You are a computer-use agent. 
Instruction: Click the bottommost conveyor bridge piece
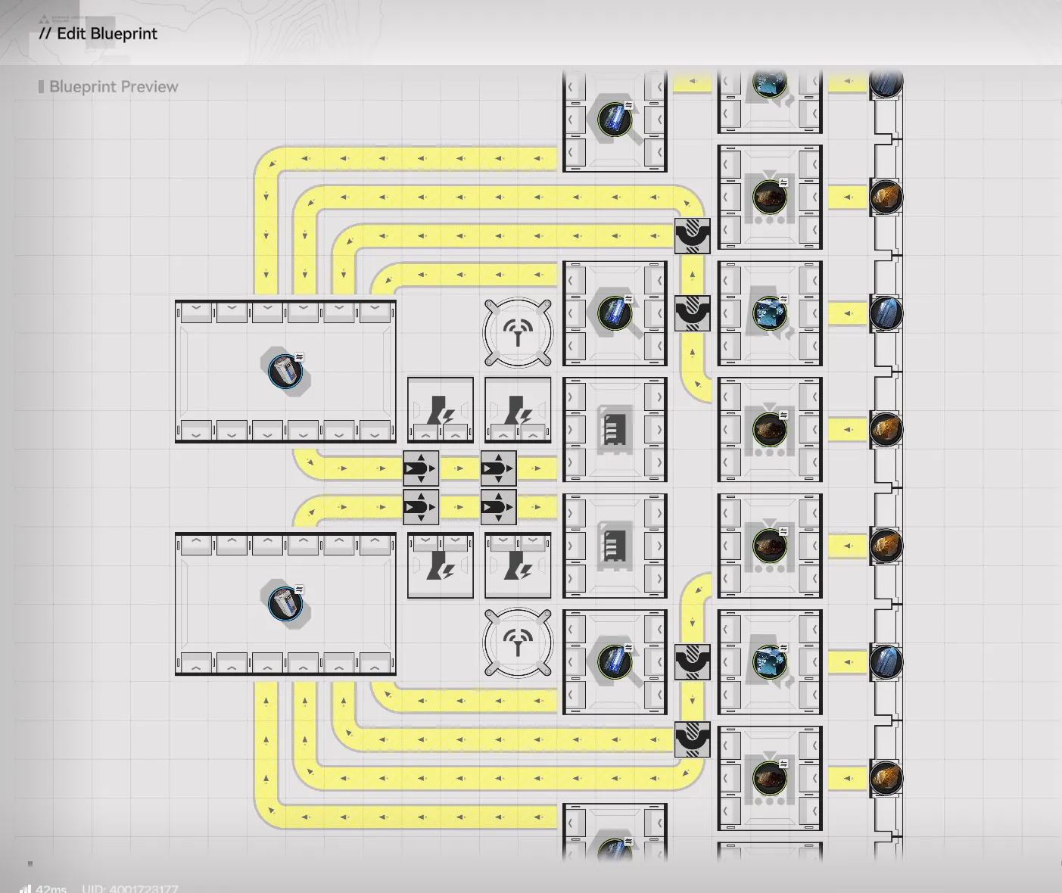click(692, 739)
